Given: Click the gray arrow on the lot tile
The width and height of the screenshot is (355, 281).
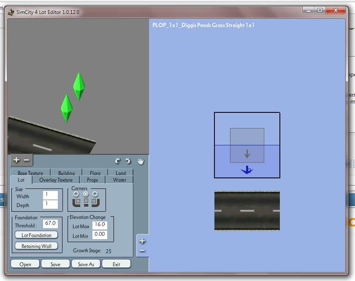Looking at the screenshot, I should pos(247,154).
